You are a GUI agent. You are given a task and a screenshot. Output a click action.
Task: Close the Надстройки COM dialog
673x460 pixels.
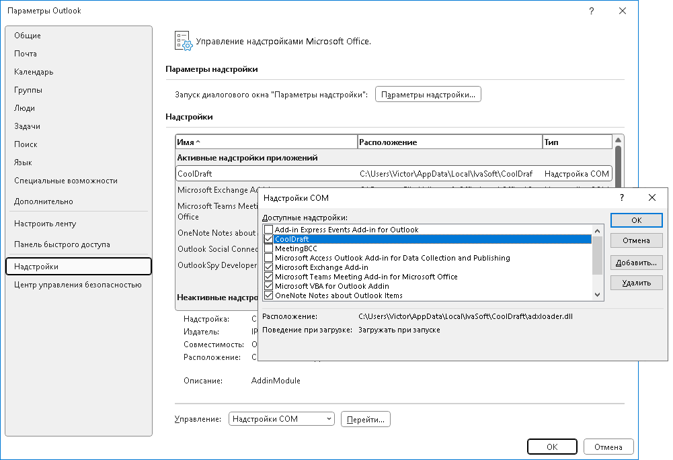[x=652, y=197]
